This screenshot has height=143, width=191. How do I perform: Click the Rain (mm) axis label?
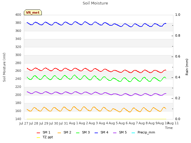pos(187,67)
